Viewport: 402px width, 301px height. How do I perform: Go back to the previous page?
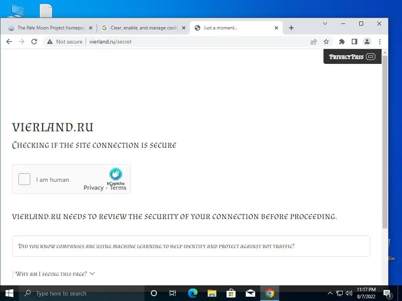(x=9, y=42)
